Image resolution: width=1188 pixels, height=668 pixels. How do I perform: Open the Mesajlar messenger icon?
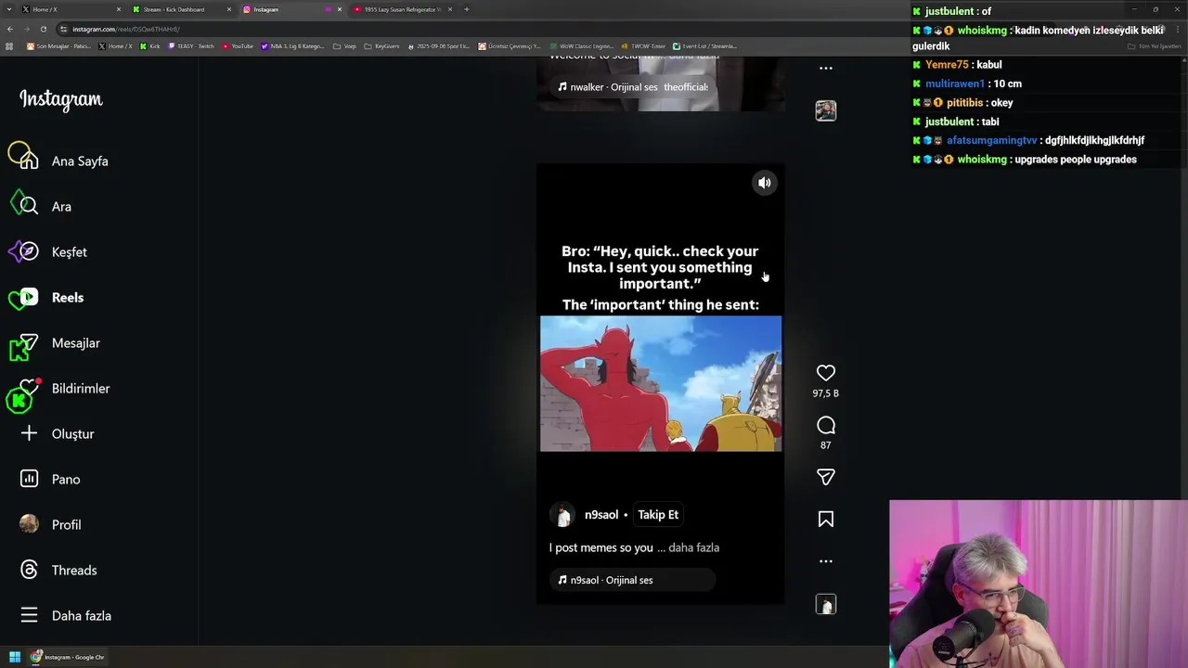[x=29, y=343]
